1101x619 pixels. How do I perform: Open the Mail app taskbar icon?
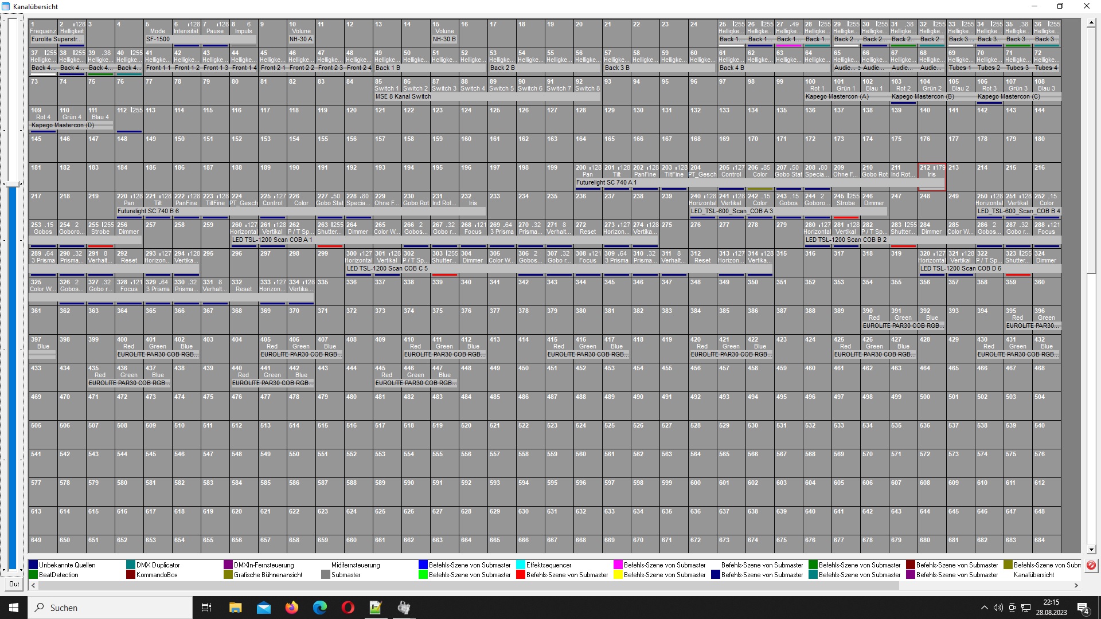pos(264,608)
